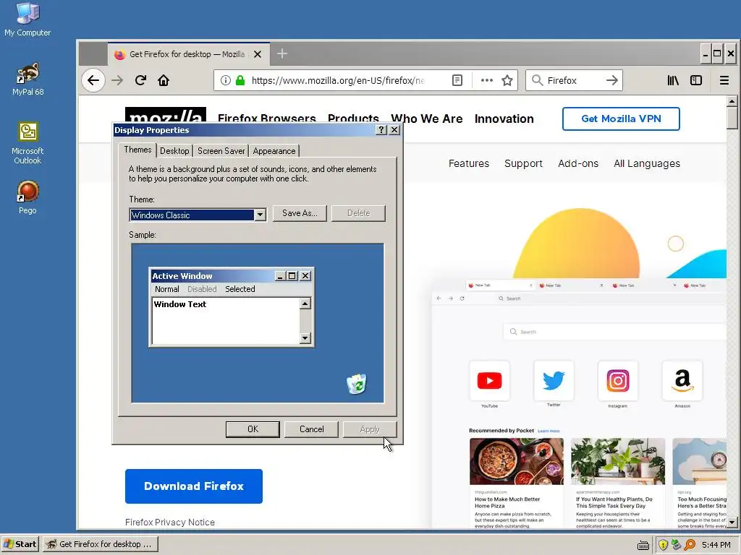Click the Display Properties help question button
The image size is (741, 555).
[x=381, y=130]
